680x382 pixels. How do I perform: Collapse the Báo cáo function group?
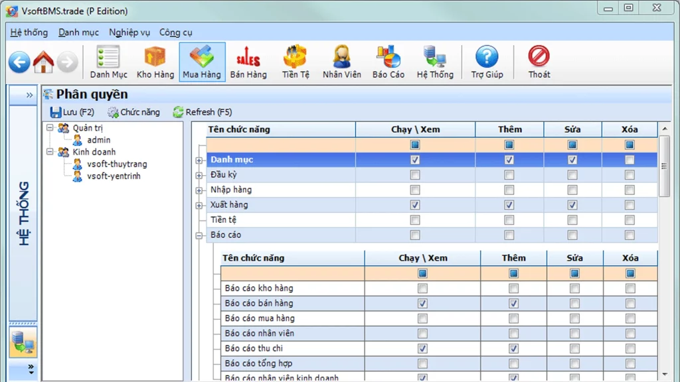[x=199, y=235]
